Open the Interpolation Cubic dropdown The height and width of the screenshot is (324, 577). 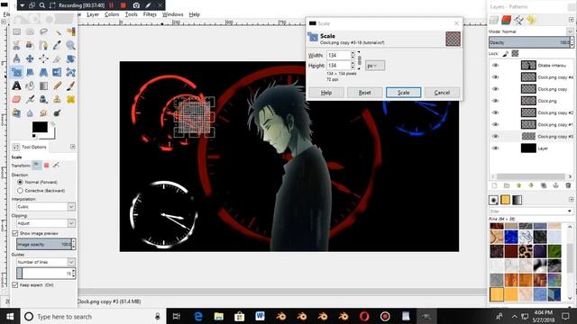pos(46,207)
